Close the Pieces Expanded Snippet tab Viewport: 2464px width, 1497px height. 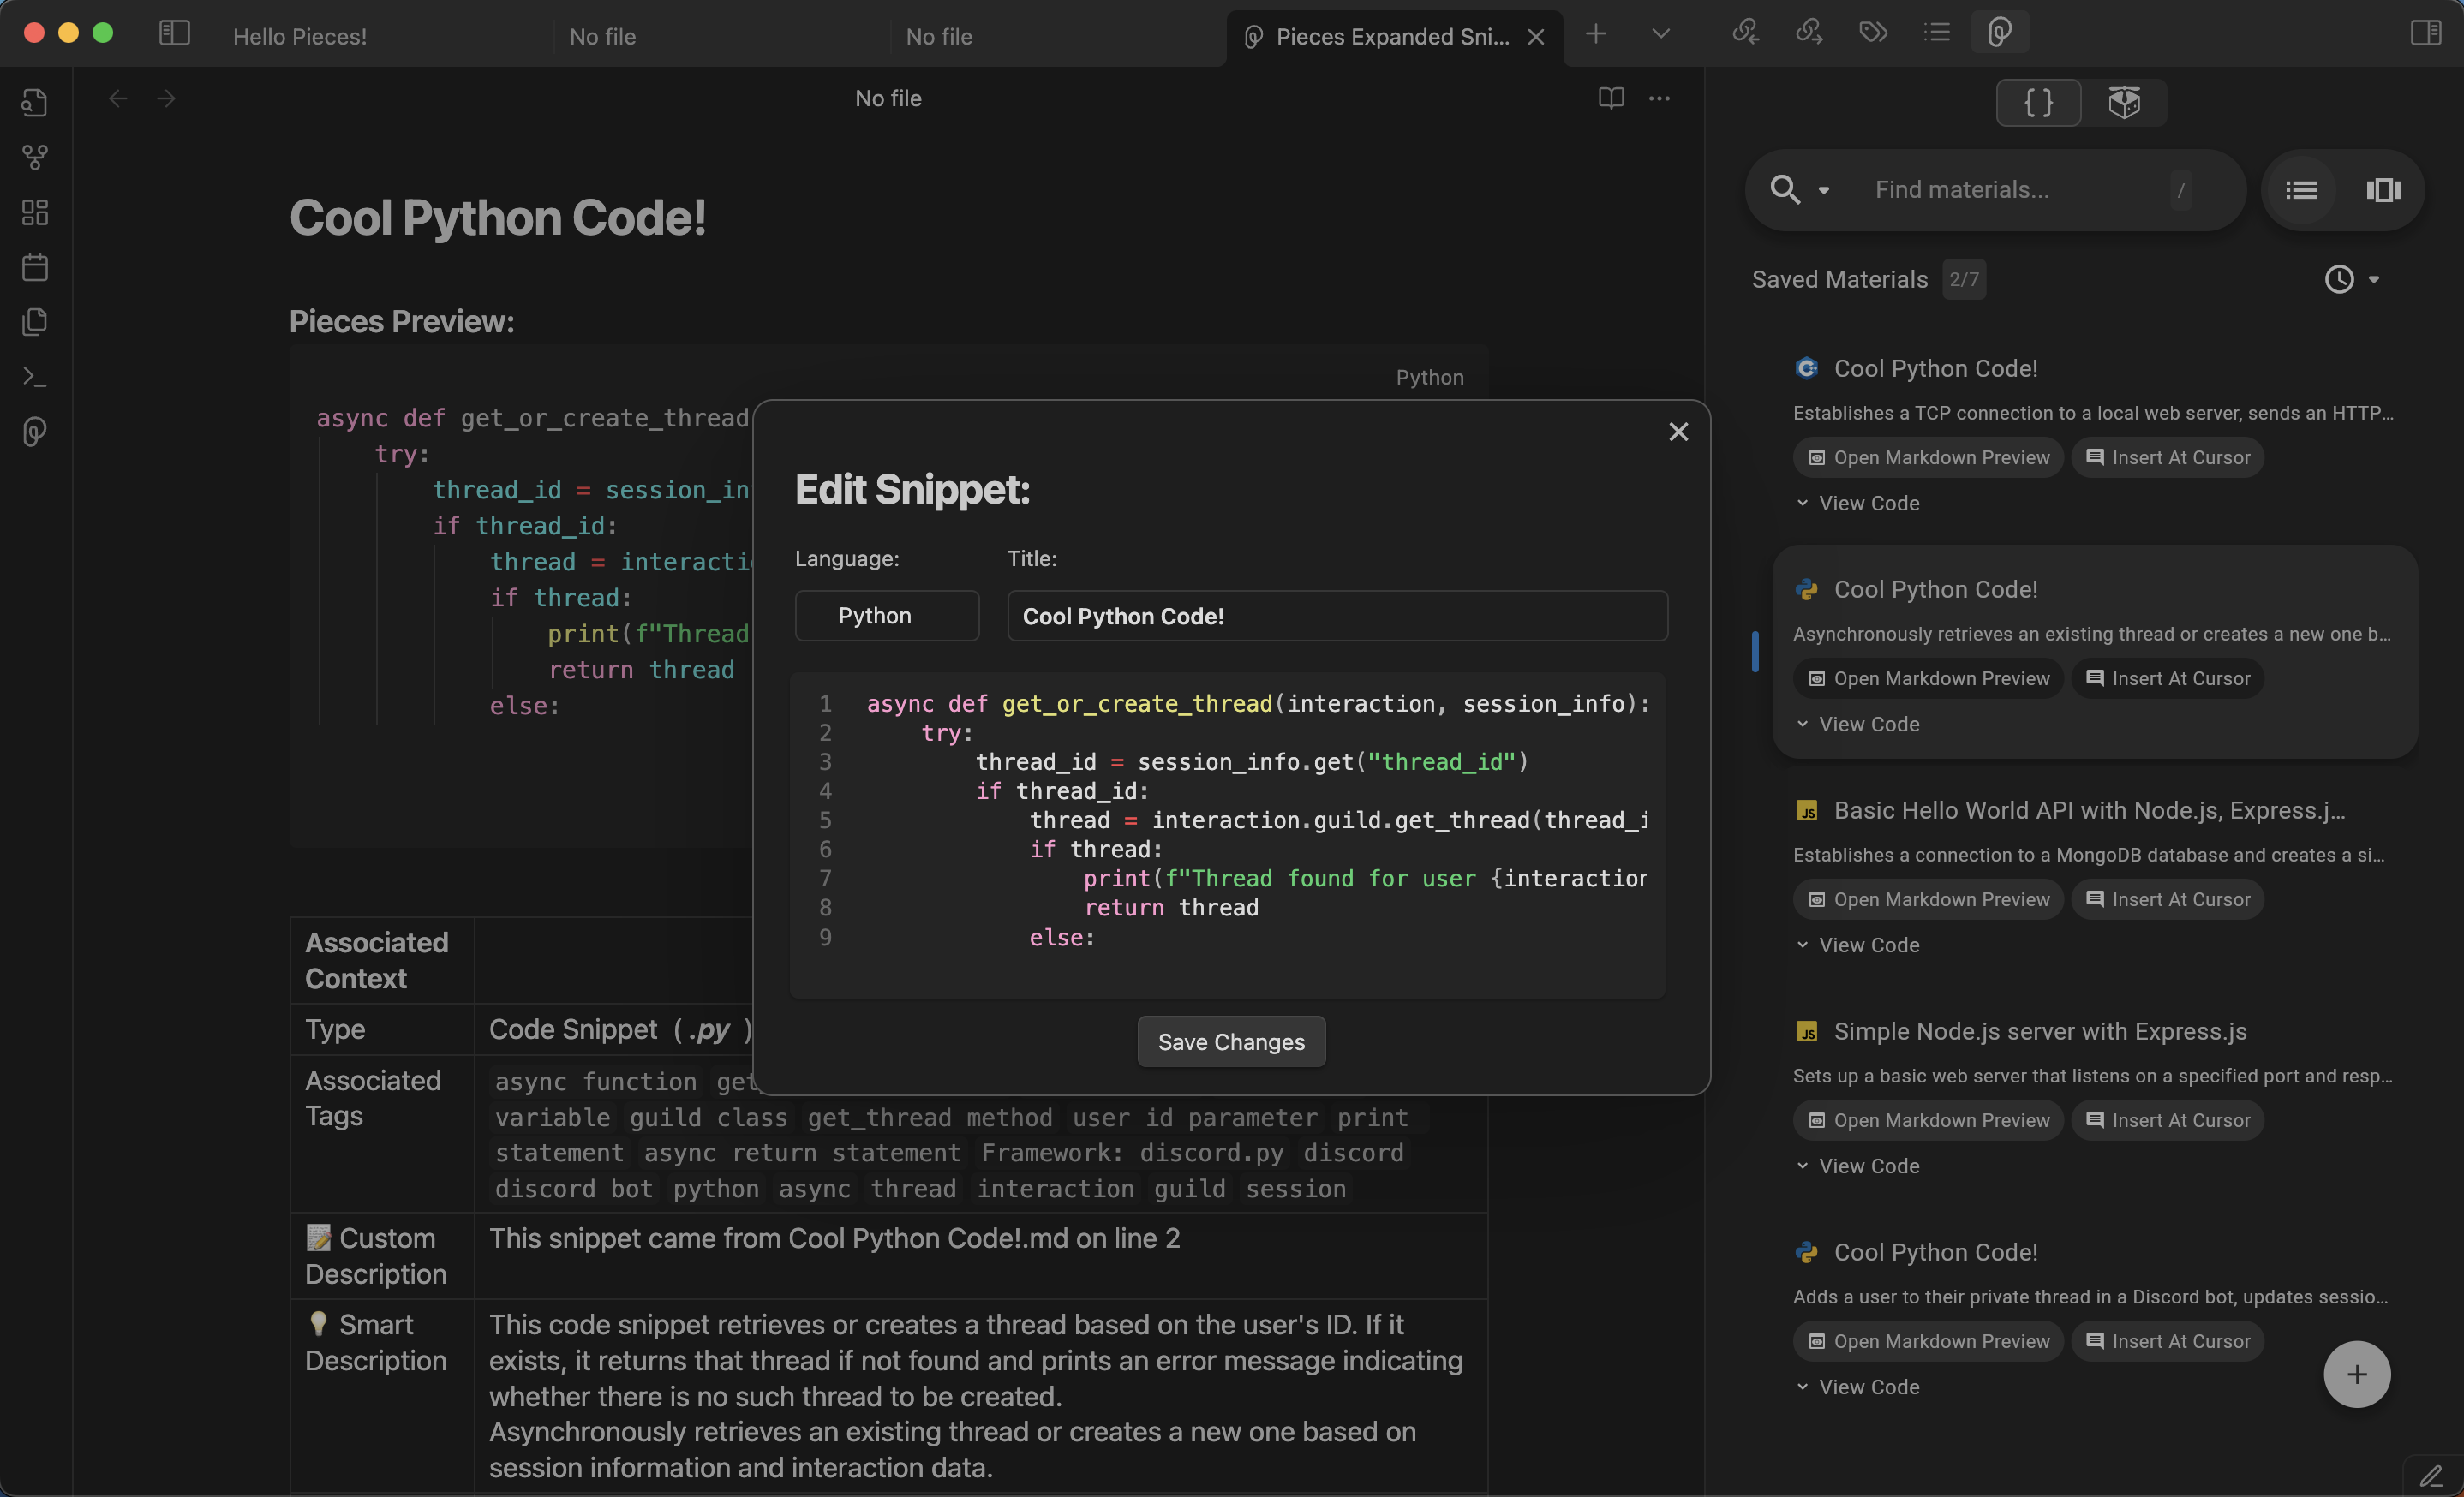click(x=1536, y=37)
